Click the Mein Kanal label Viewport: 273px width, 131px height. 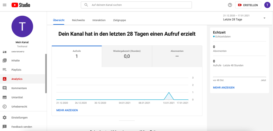pyautogui.click(x=22, y=42)
